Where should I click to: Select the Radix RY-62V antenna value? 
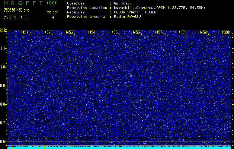pos(127,17)
